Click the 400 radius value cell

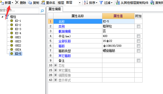[x=118, y=36]
